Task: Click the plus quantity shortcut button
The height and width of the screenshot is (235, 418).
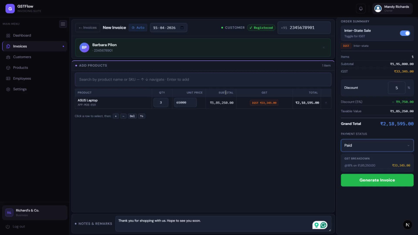Action: click(x=116, y=116)
